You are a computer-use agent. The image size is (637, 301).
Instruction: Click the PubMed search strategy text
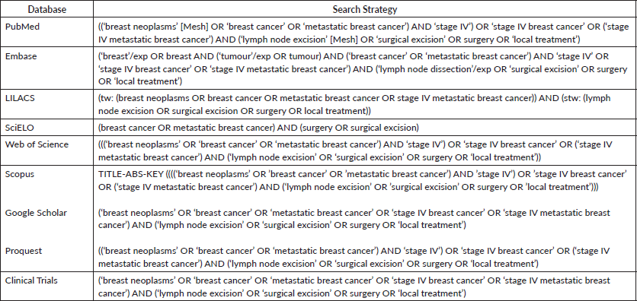point(362,33)
